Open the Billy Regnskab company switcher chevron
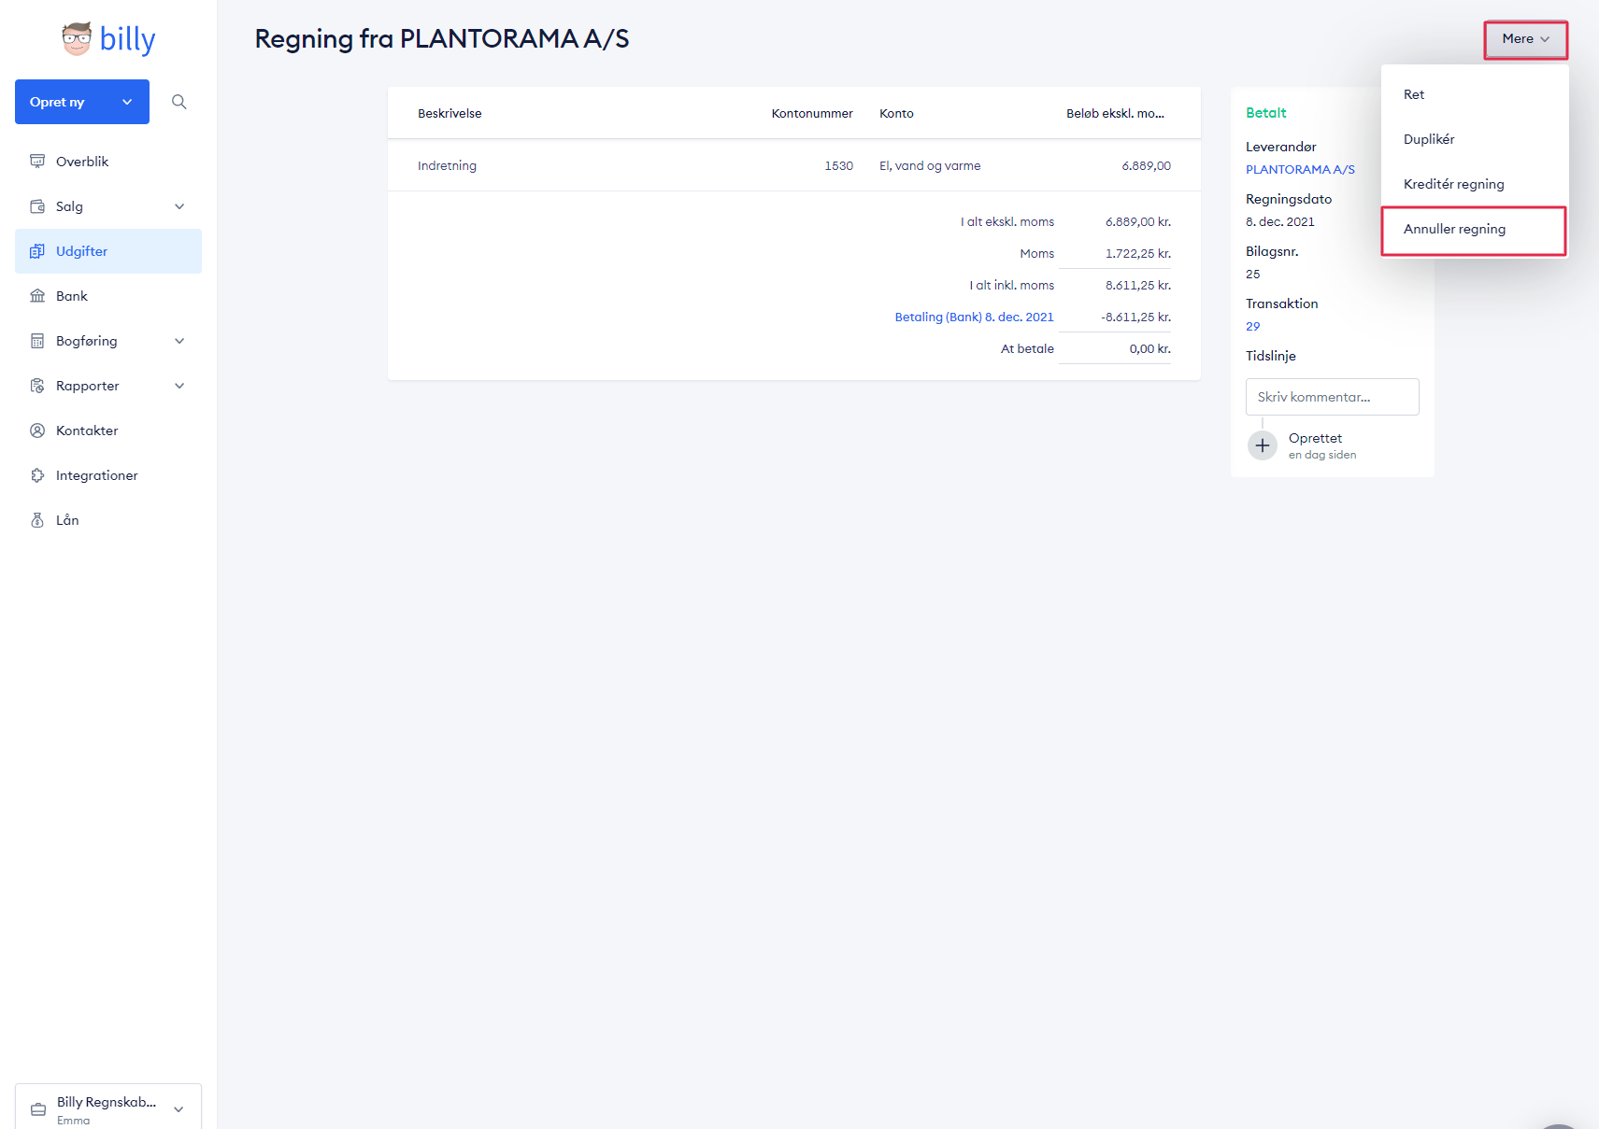 pyautogui.click(x=178, y=1109)
